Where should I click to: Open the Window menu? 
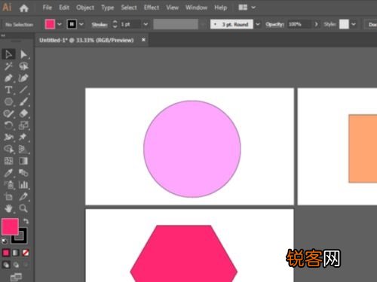click(196, 8)
